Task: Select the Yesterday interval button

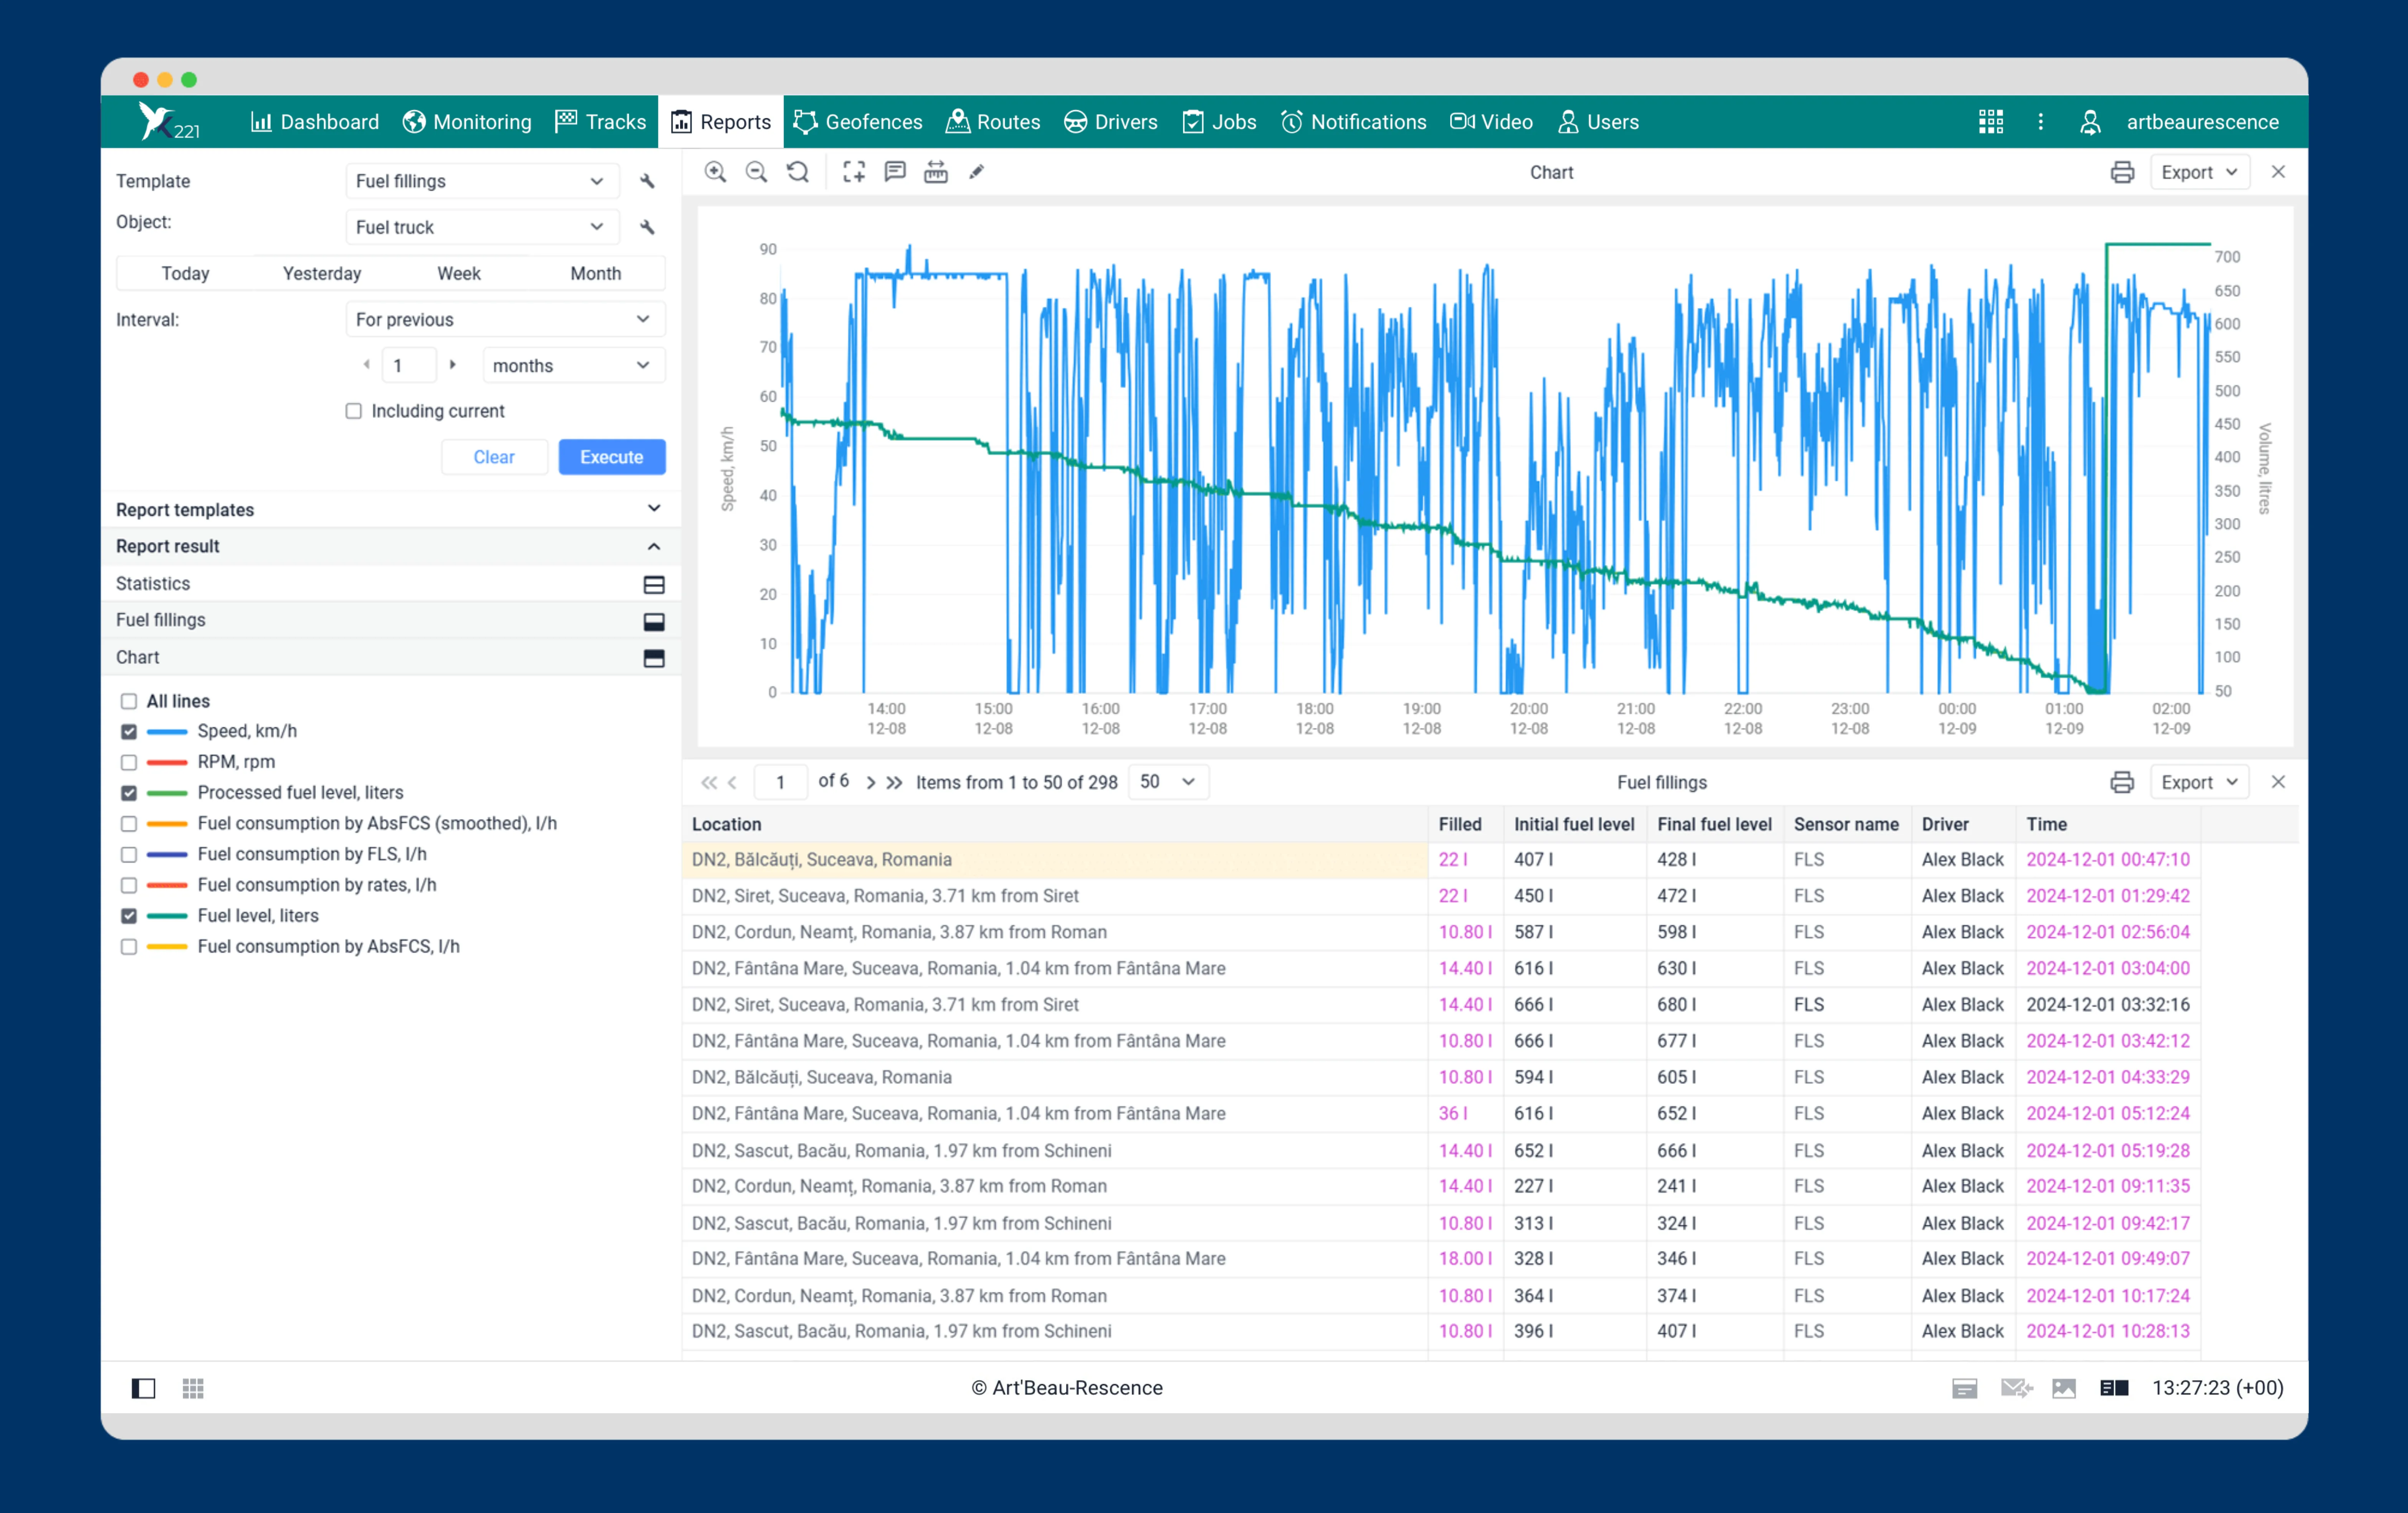Action: 322,274
